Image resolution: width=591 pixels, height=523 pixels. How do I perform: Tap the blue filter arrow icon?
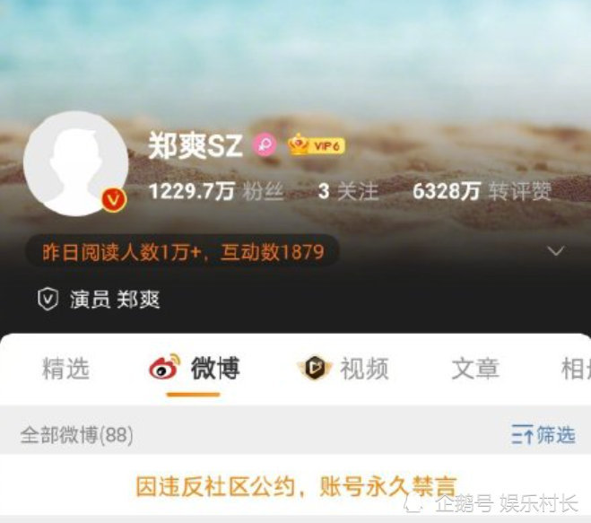pos(523,434)
